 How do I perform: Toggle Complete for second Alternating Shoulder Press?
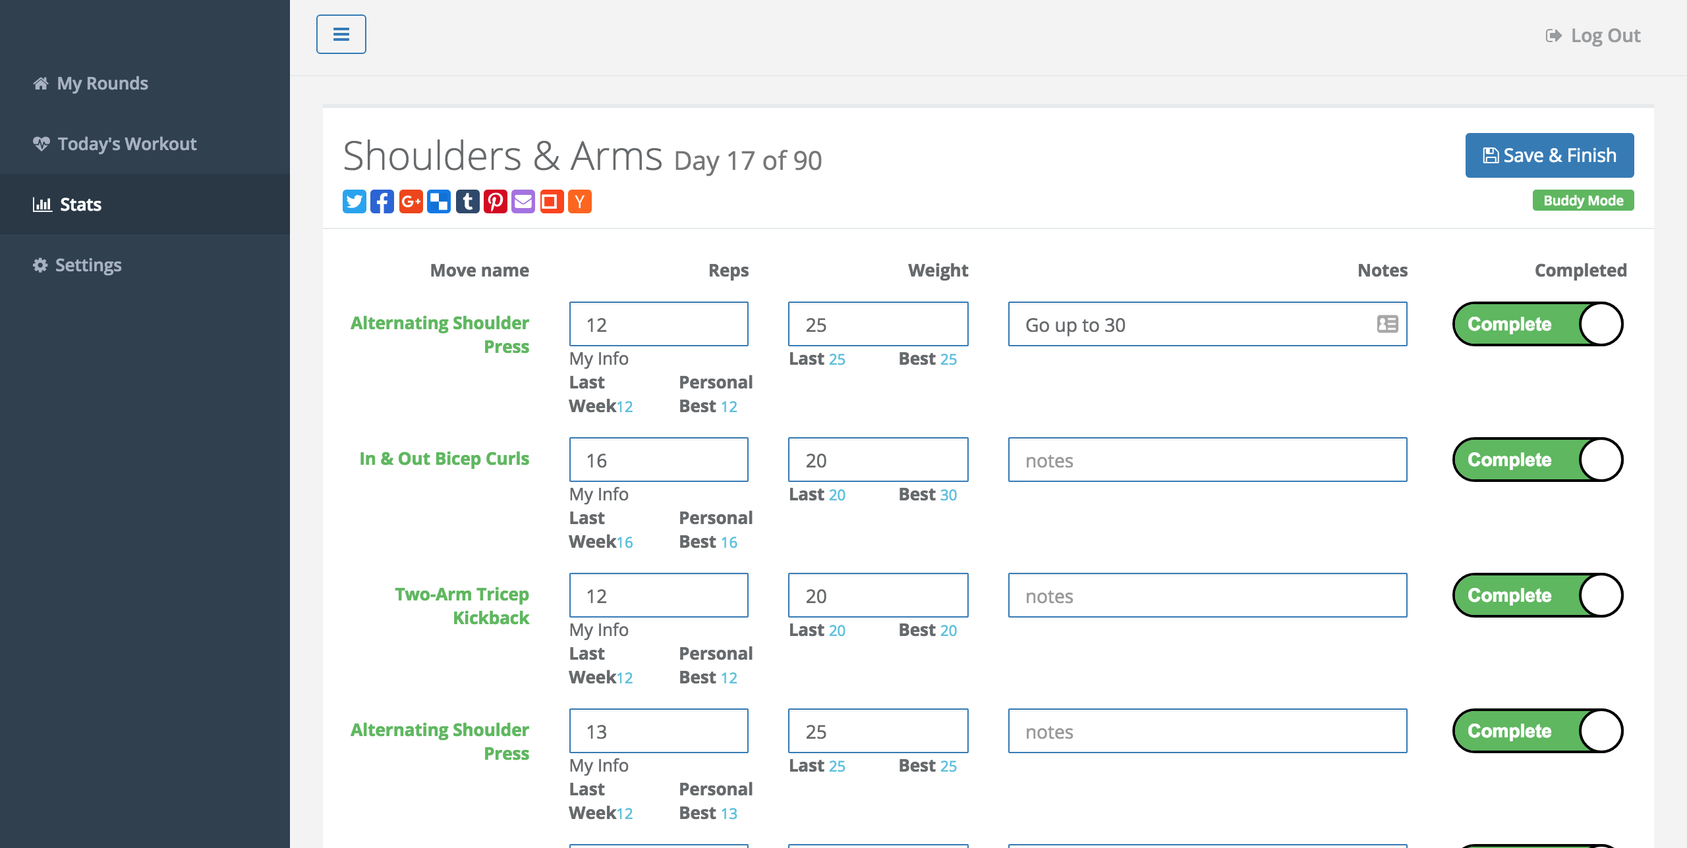(1537, 731)
